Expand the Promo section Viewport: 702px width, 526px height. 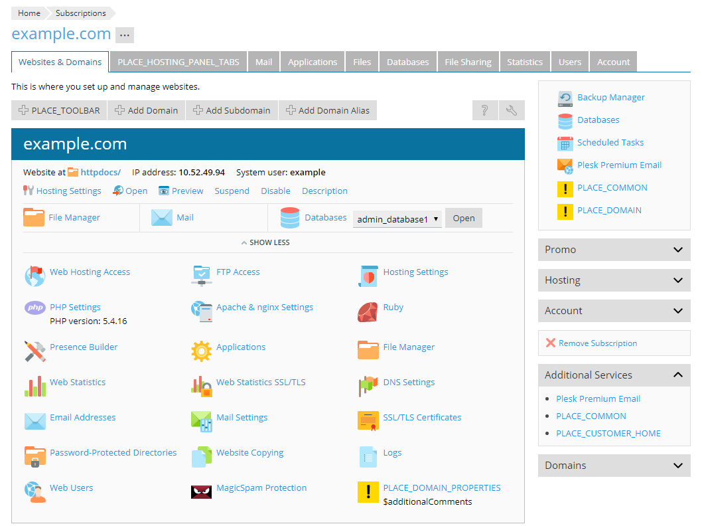(614, 250)
